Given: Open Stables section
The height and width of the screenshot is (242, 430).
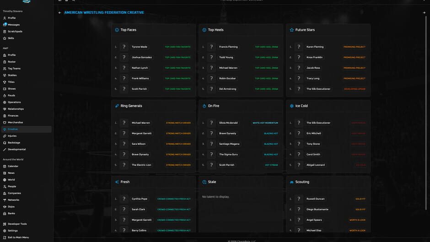Looking at the screenshot, I should pyautogui.click(x=12, y=75).
